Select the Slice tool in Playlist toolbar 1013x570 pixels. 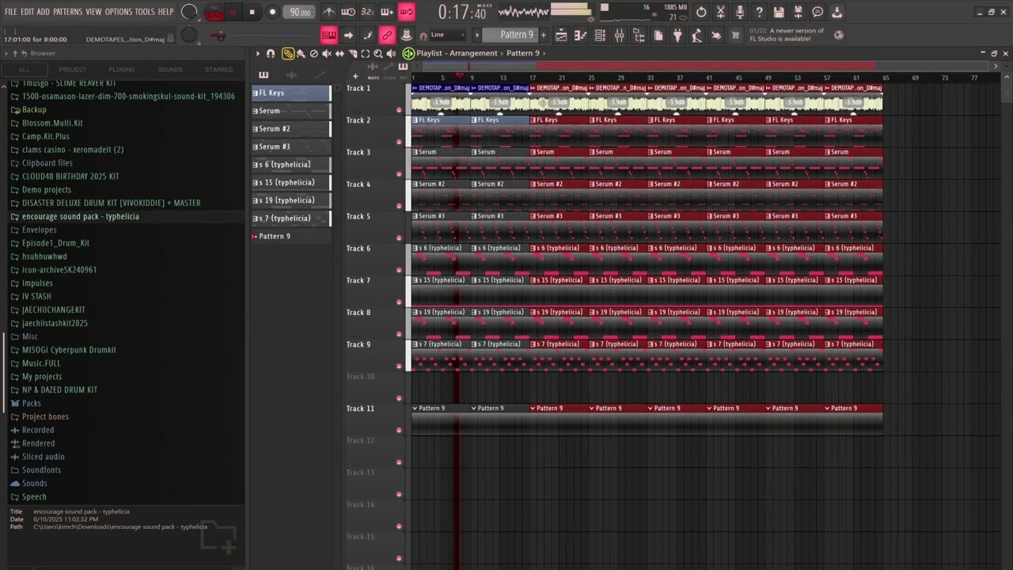tap(352, 53)
